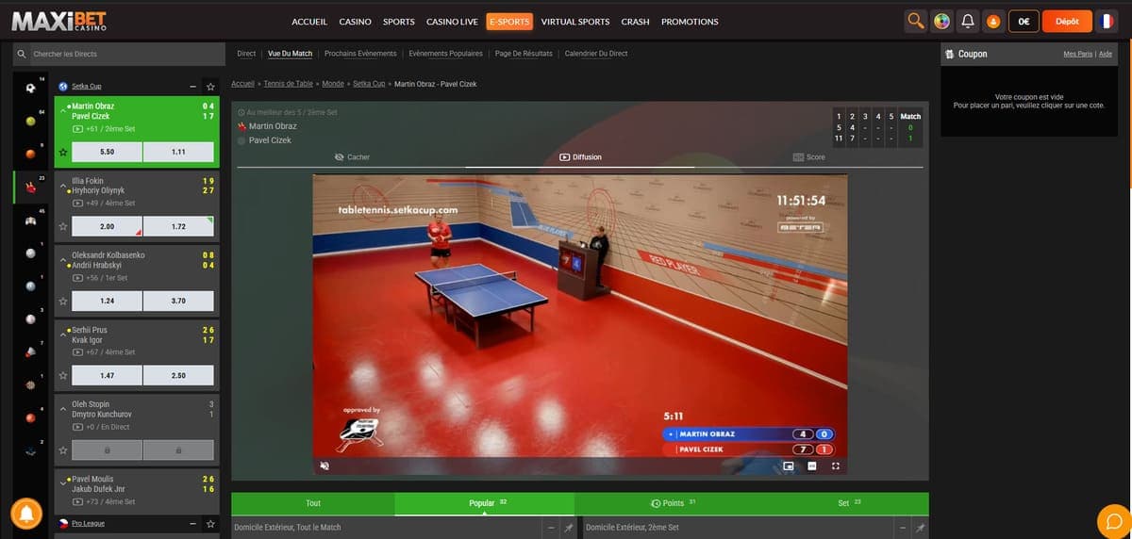
Task: Open the Mes Paris link
Action: (1077, 54)
